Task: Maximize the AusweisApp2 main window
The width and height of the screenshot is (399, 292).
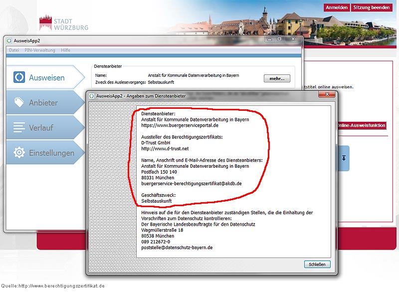Action: coord(279,39)
